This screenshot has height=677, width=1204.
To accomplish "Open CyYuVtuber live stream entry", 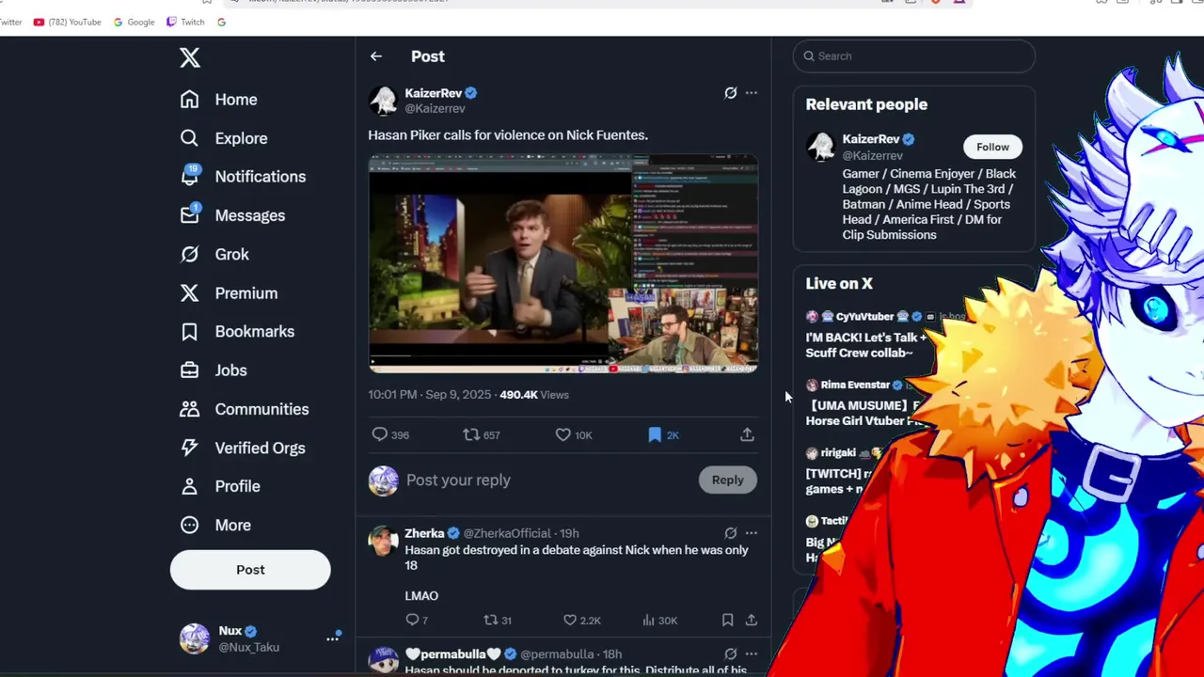I will coord(865,335).
